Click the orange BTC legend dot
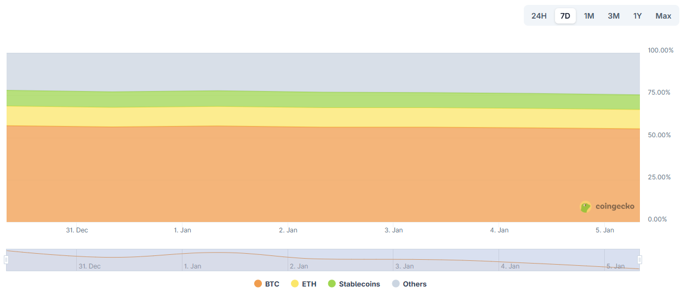Viewport: 681px width, 292px height. [x=258, y=284]
